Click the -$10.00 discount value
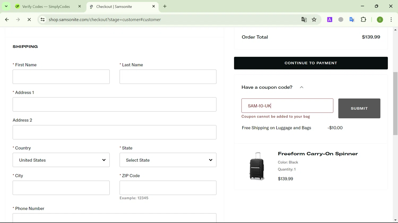Screen dimensions: 398x223 point(335,128)
